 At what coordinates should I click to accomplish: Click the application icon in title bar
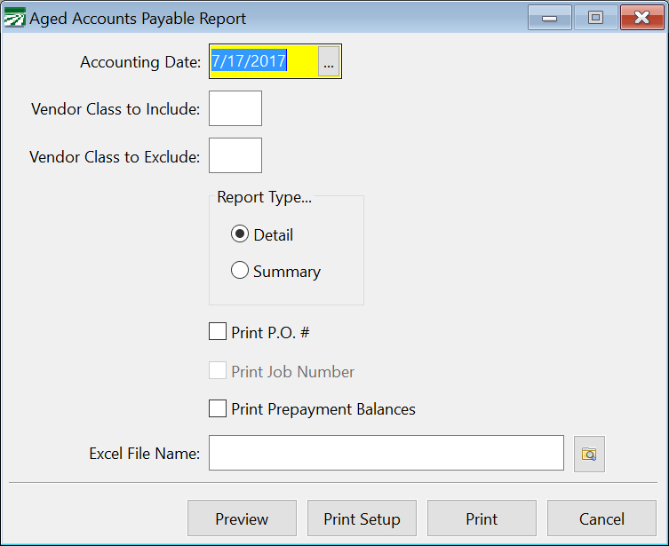pos(14,18)
